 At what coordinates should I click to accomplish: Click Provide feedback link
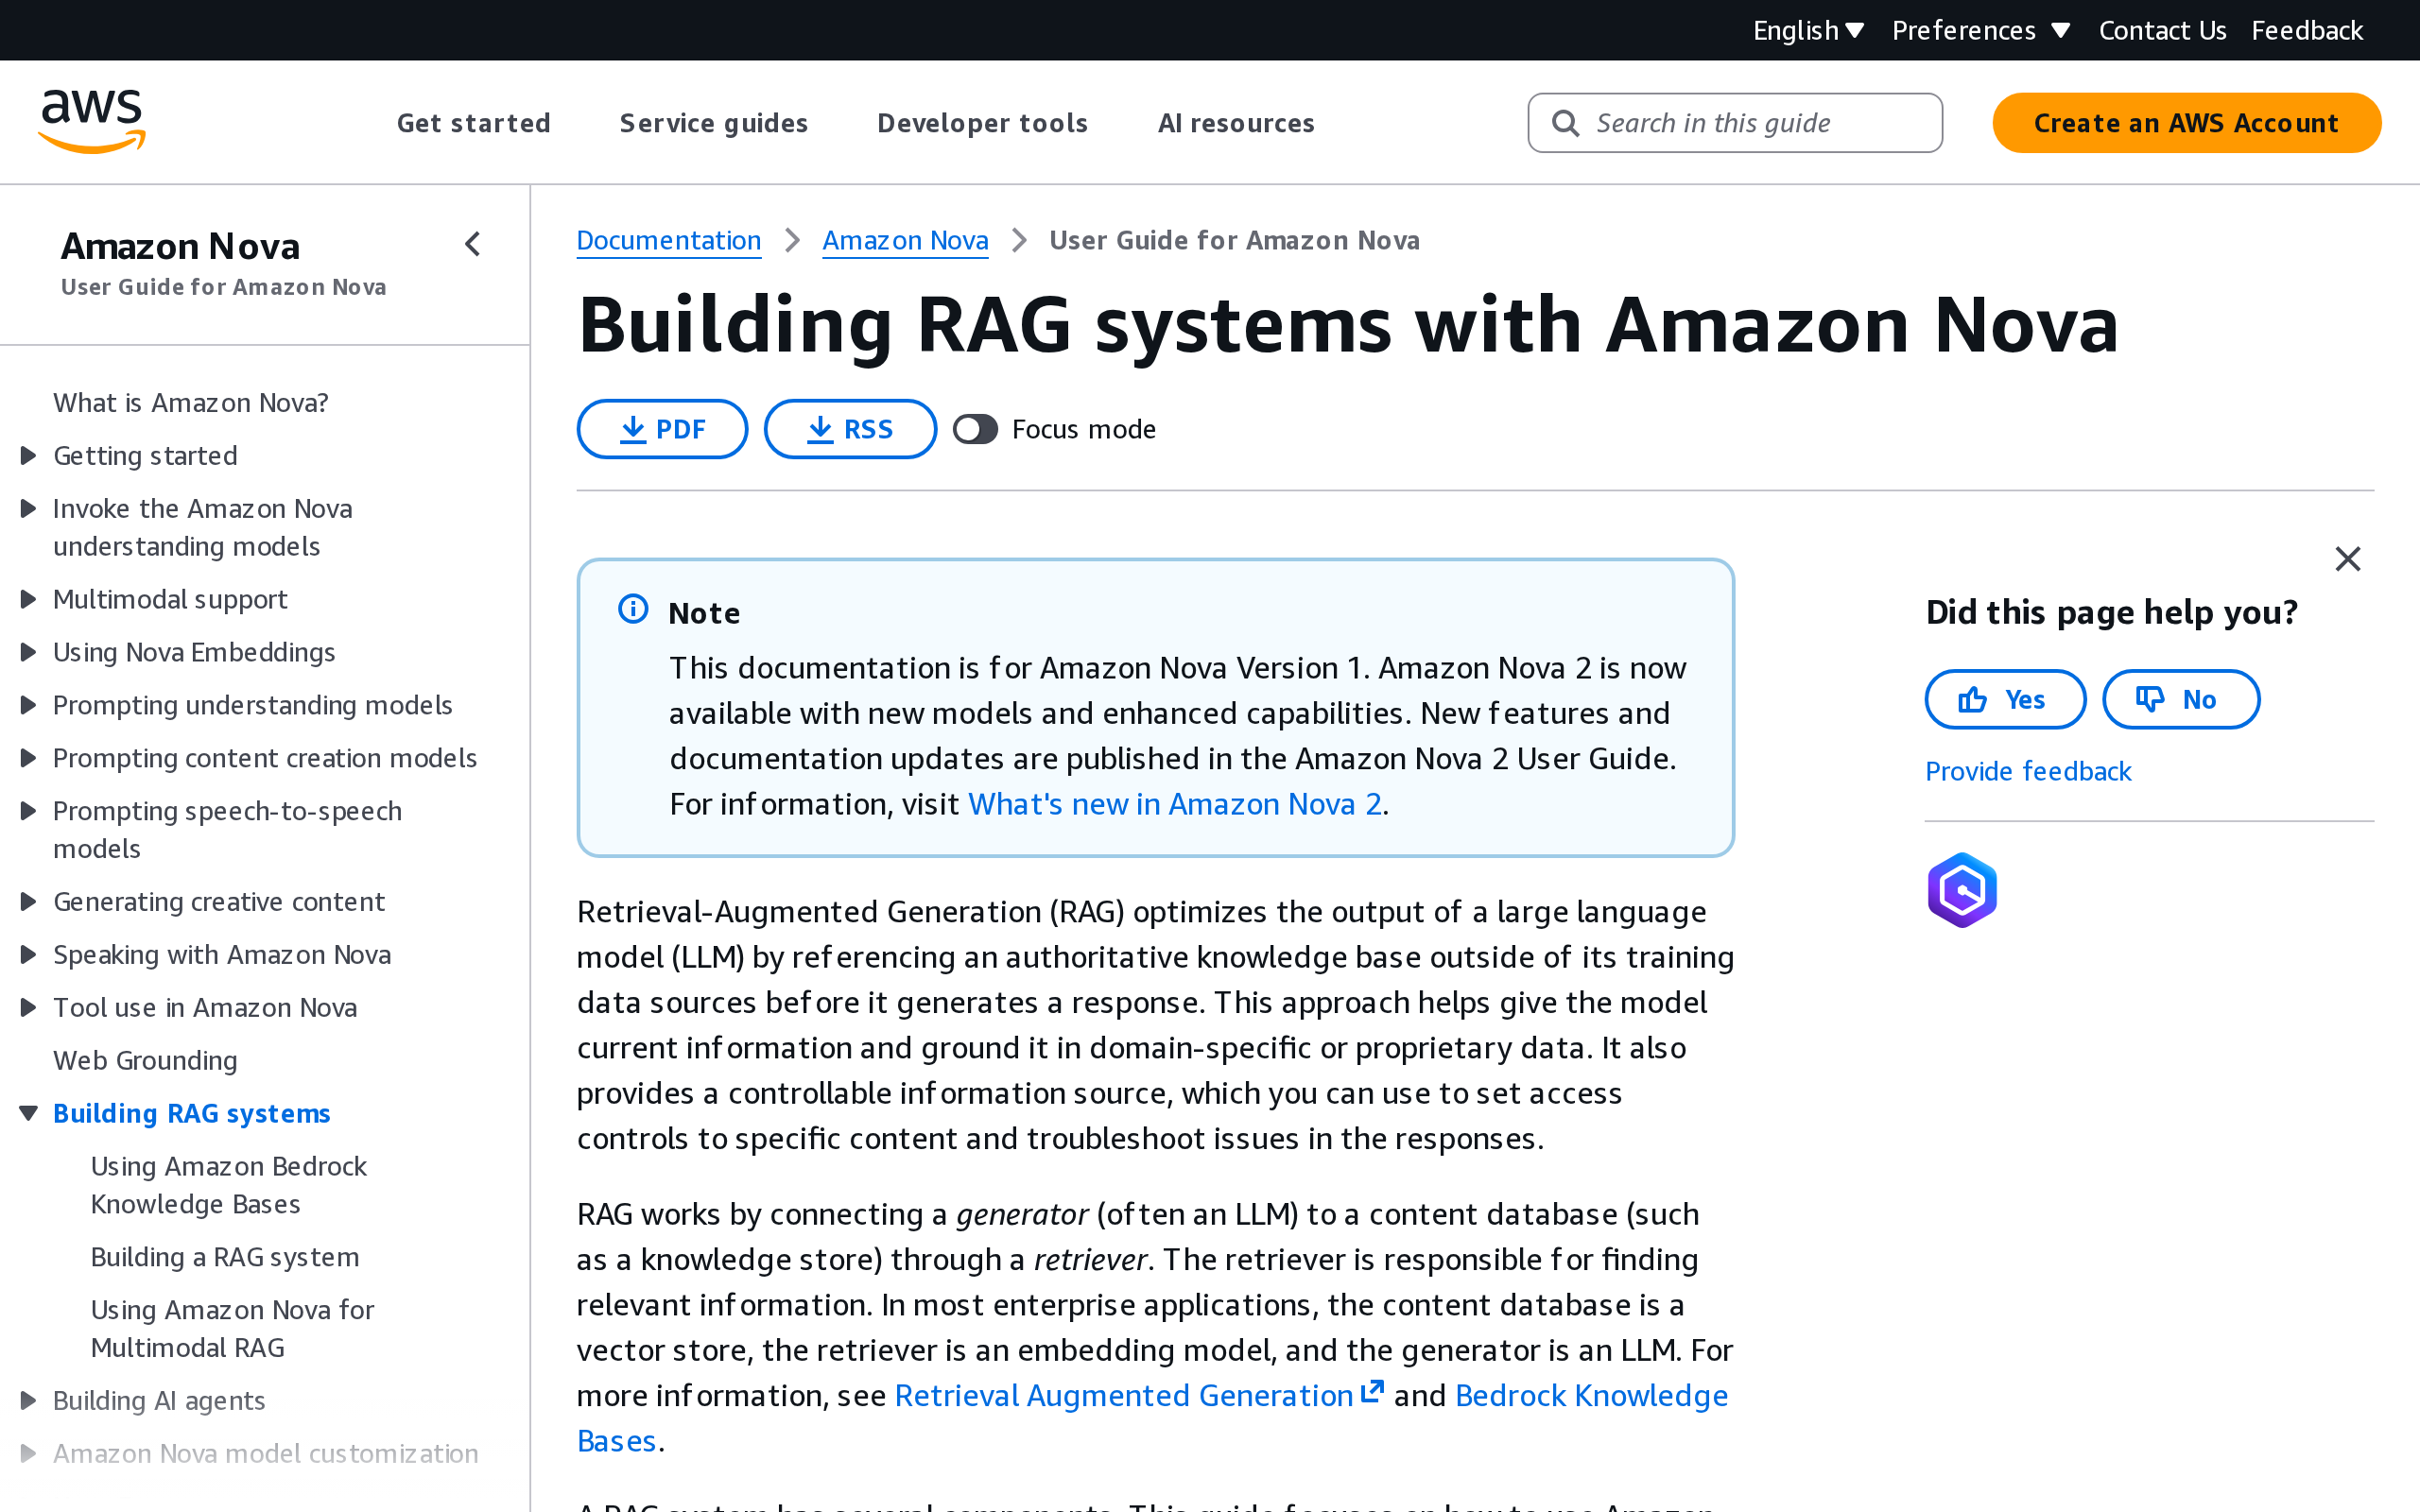point(2028,771)
